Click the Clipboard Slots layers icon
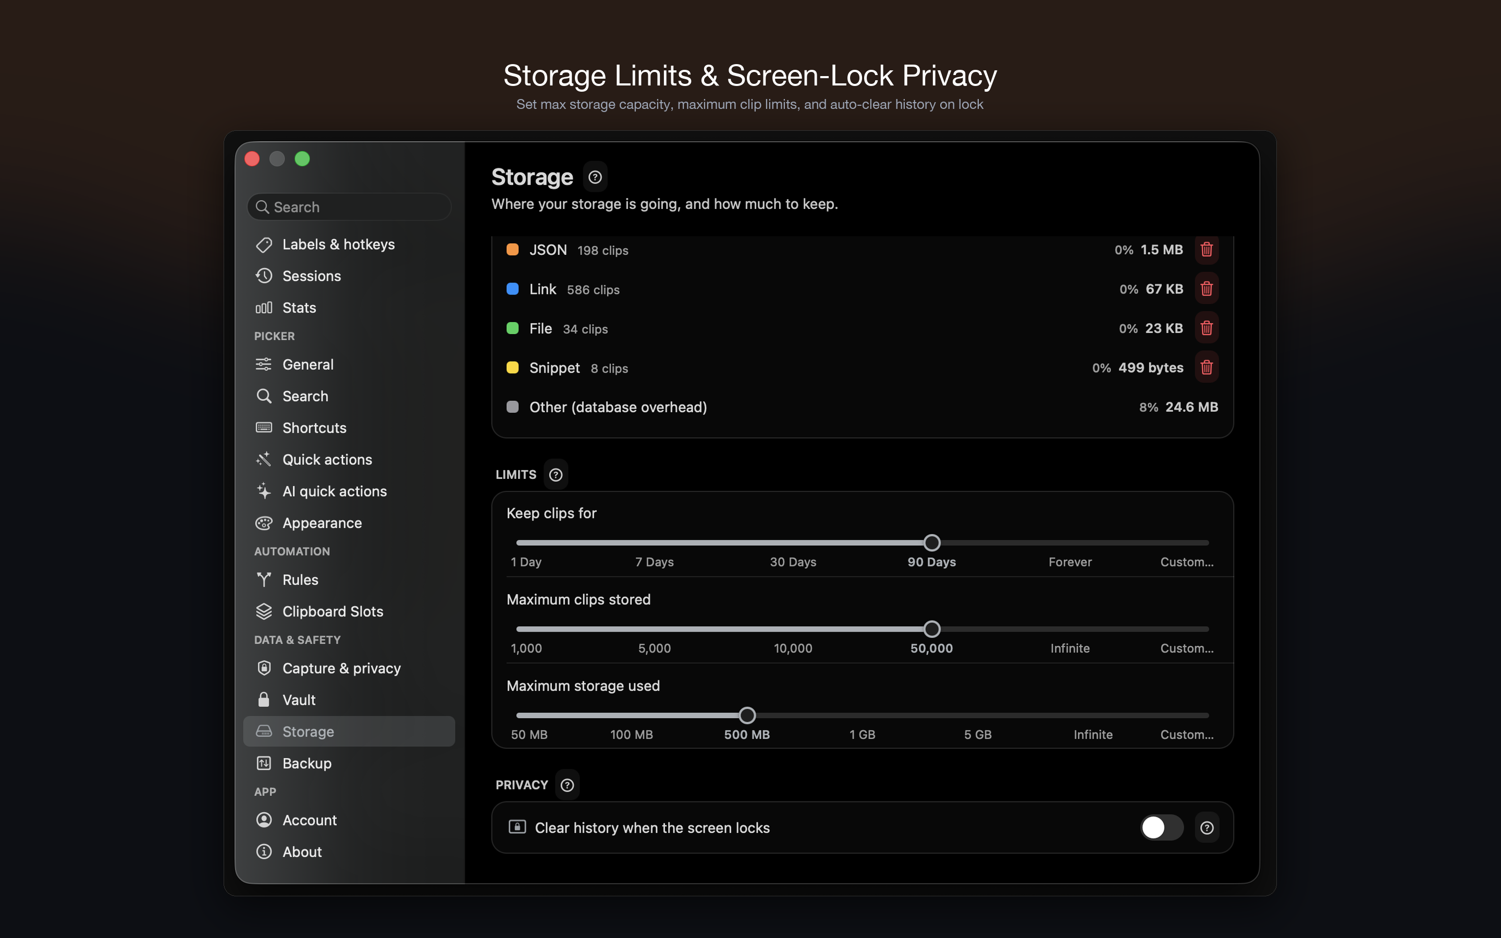The image size is (1501, 938). click(264, 611)
